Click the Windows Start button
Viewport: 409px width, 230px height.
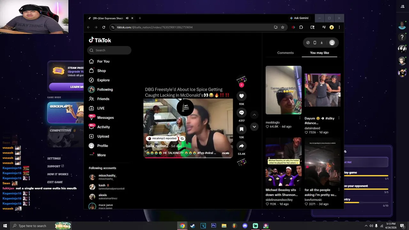pyautogui.click(x=5, y=226)
